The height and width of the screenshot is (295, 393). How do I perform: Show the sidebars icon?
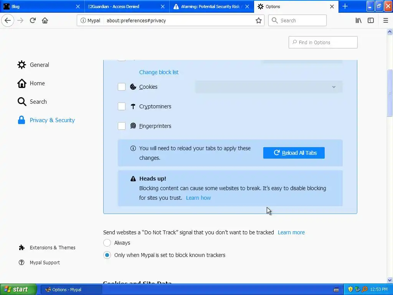[371, 21]
